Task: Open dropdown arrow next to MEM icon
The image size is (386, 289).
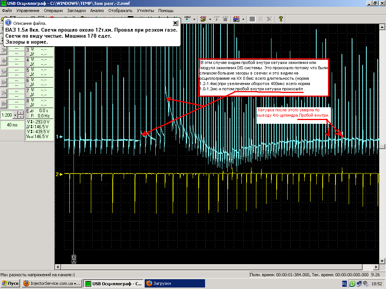Action: [x=194, y=19]
